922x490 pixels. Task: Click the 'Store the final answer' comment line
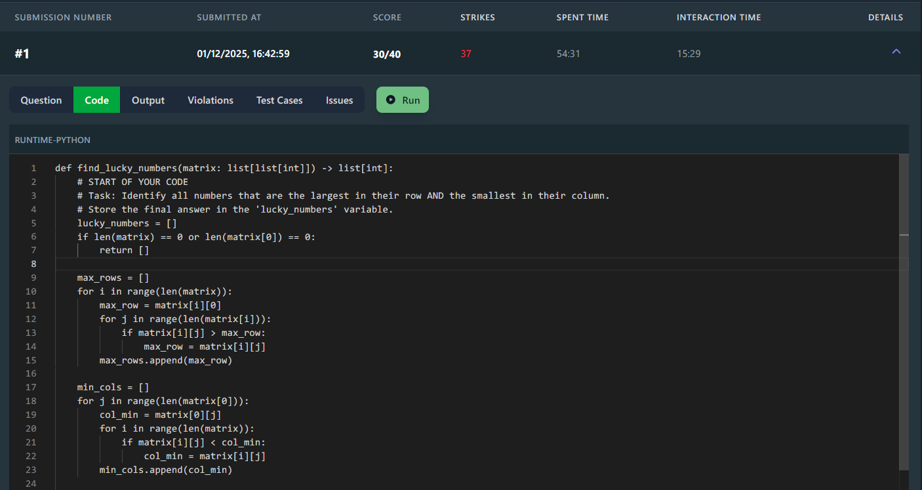click(235, 209)
